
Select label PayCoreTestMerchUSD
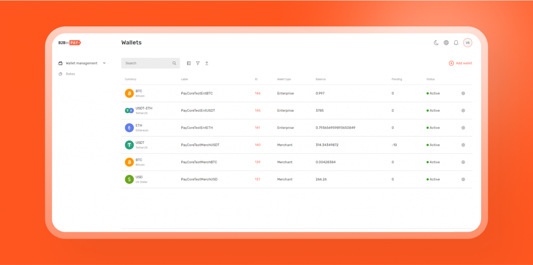click(199, 179)
